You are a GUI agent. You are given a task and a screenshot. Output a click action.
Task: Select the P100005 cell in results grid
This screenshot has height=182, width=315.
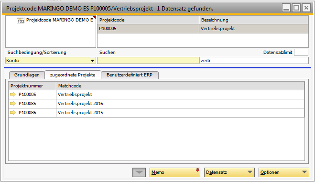click(148, 29)
